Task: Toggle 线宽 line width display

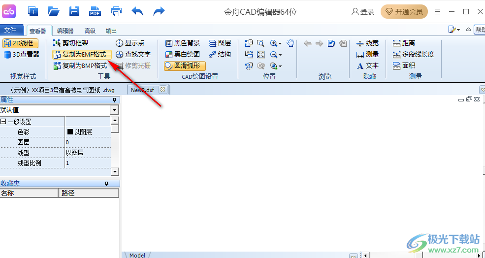Action: [x=367, y=43]
